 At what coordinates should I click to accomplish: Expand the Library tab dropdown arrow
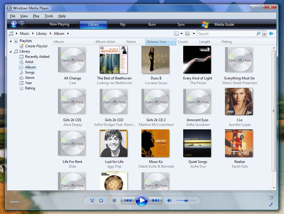[93, 28]
